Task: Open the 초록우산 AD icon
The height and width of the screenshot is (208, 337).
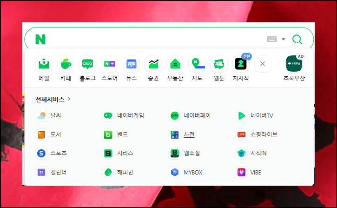Action: (294, 64)
